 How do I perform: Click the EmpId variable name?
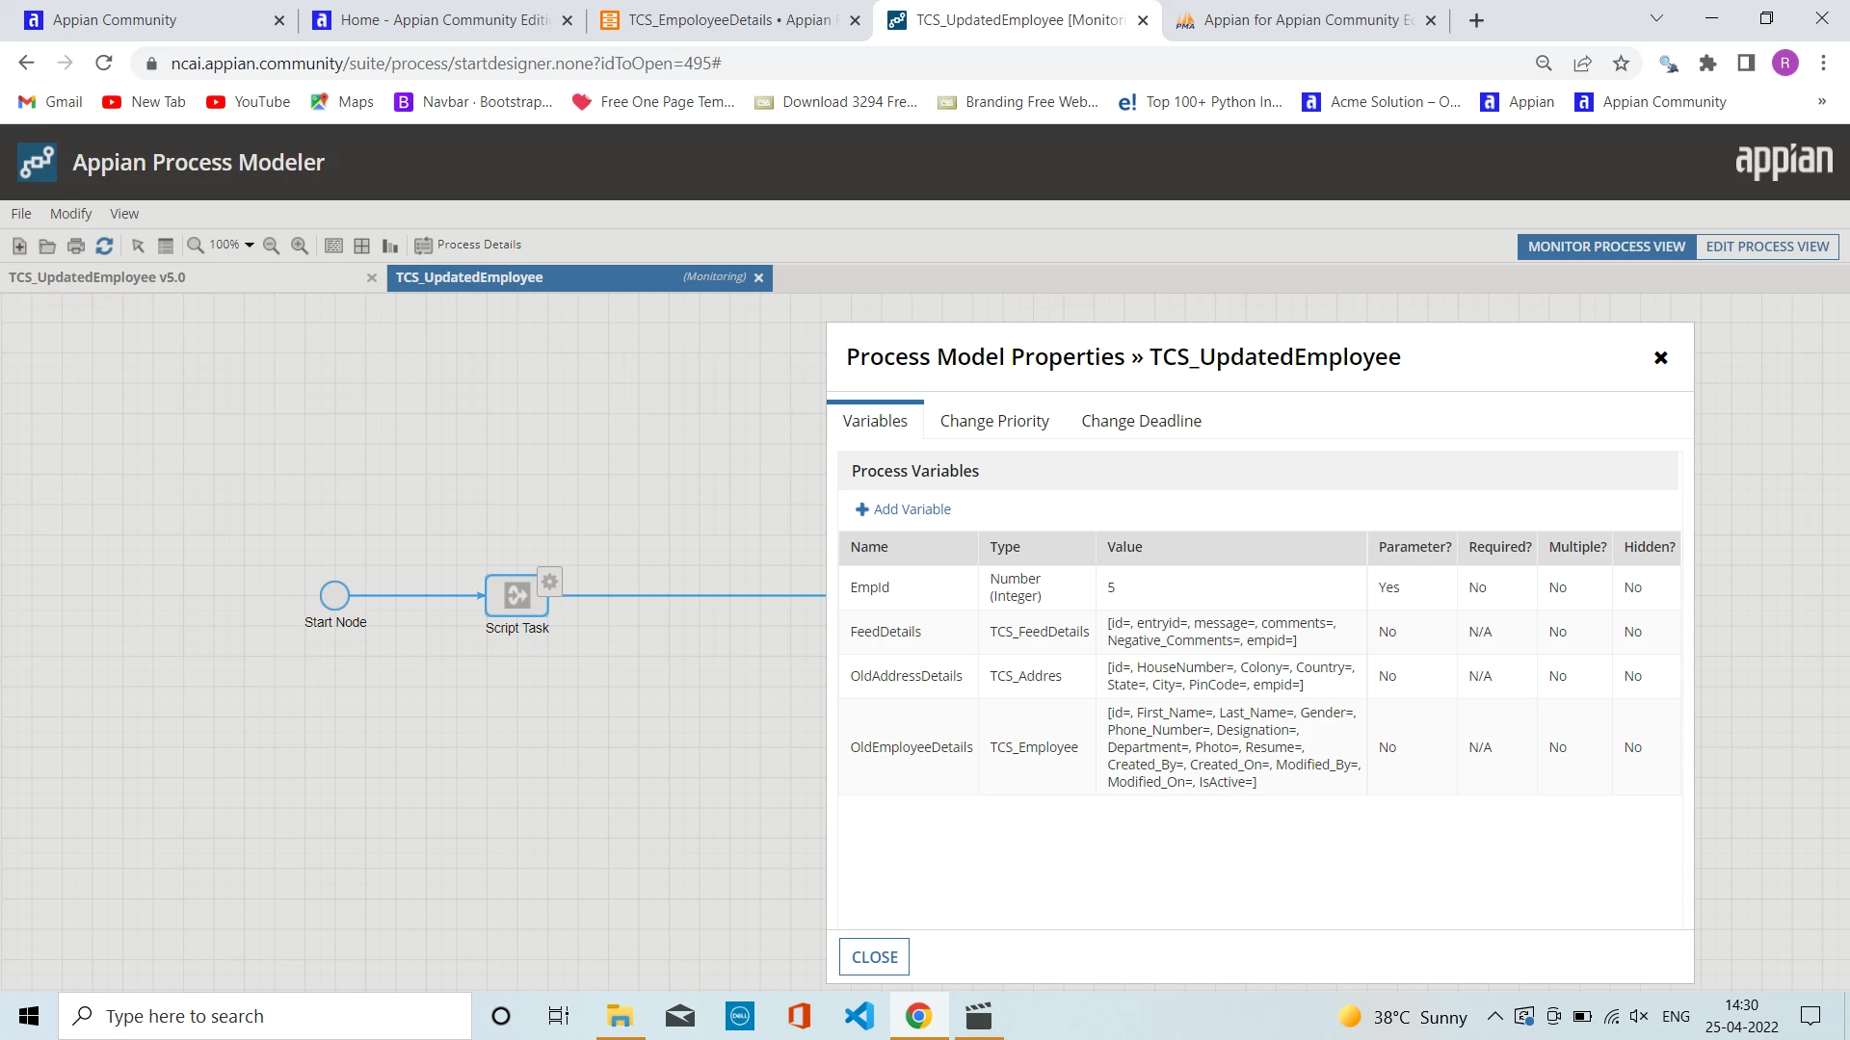pyautogui.click(x=869, y=587)
